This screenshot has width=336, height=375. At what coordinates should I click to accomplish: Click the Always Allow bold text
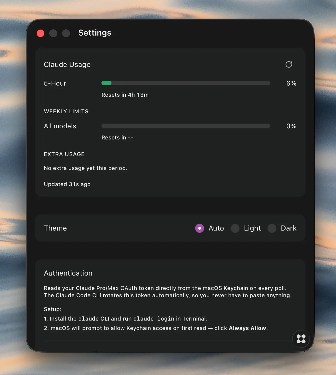point(248,328)
